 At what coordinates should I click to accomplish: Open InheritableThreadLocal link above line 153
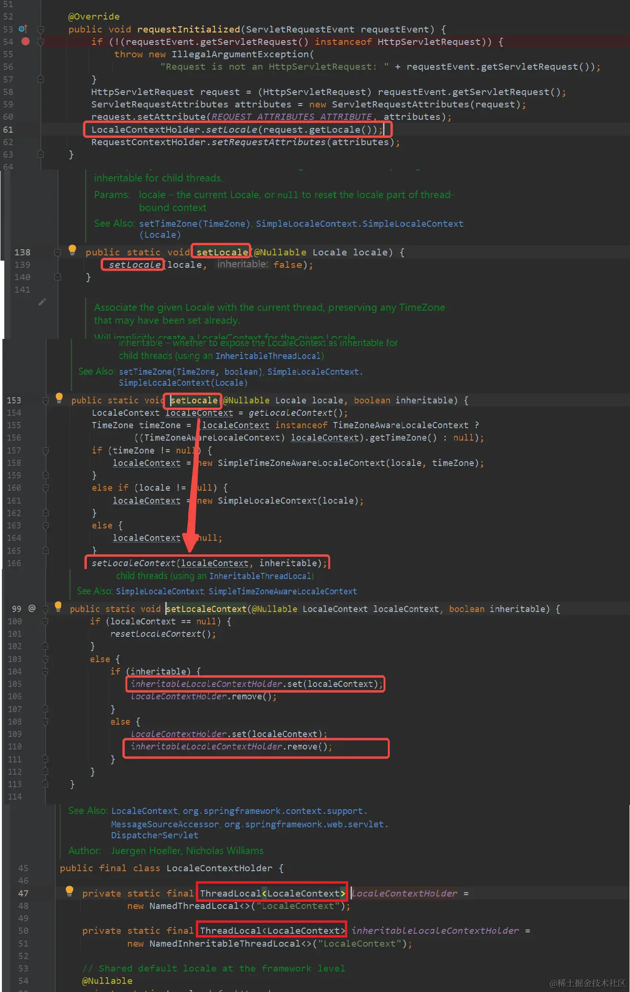point(268,356)
